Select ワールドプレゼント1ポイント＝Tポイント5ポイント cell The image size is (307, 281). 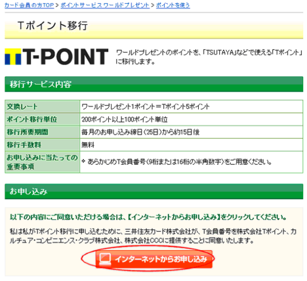coord(192,106)
